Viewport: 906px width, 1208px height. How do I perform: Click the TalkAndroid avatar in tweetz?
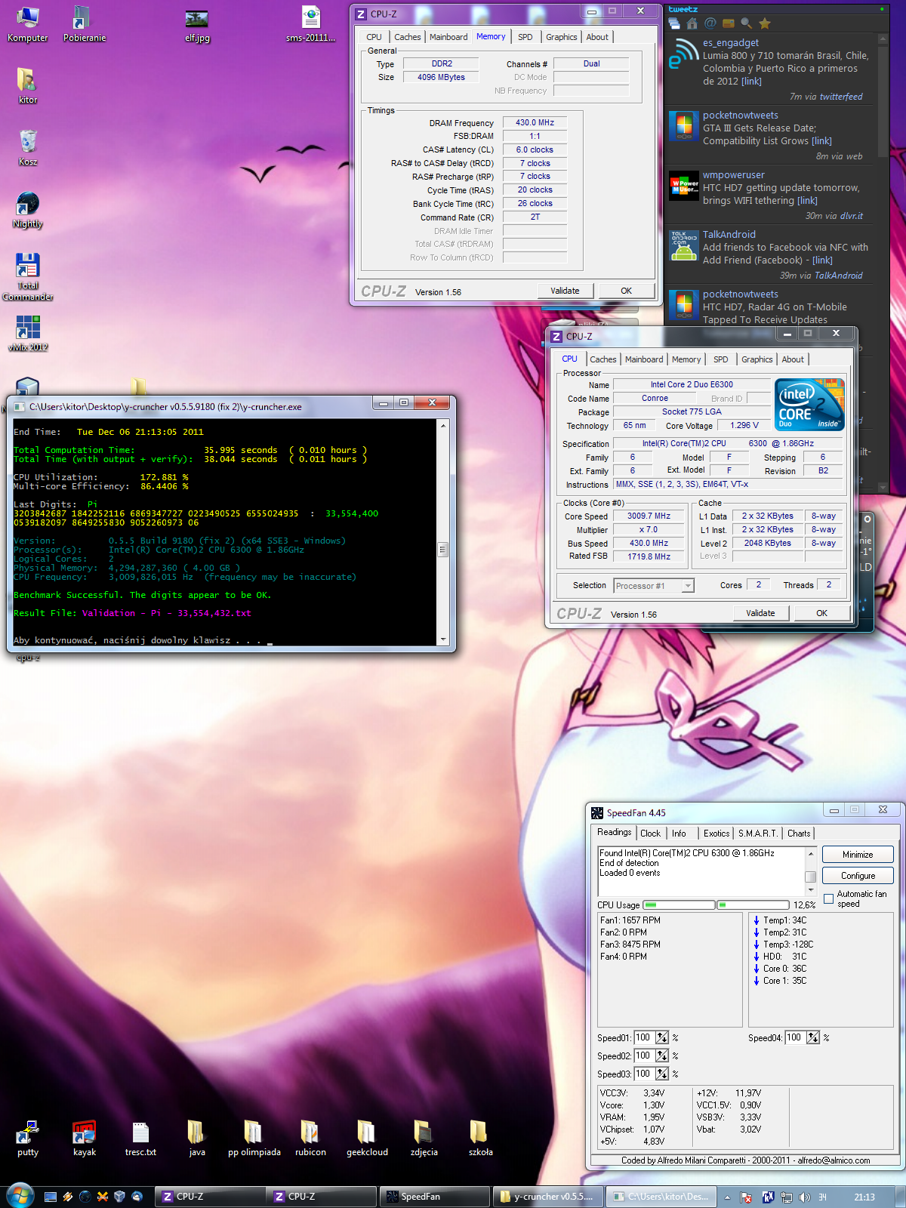point(684,245)
